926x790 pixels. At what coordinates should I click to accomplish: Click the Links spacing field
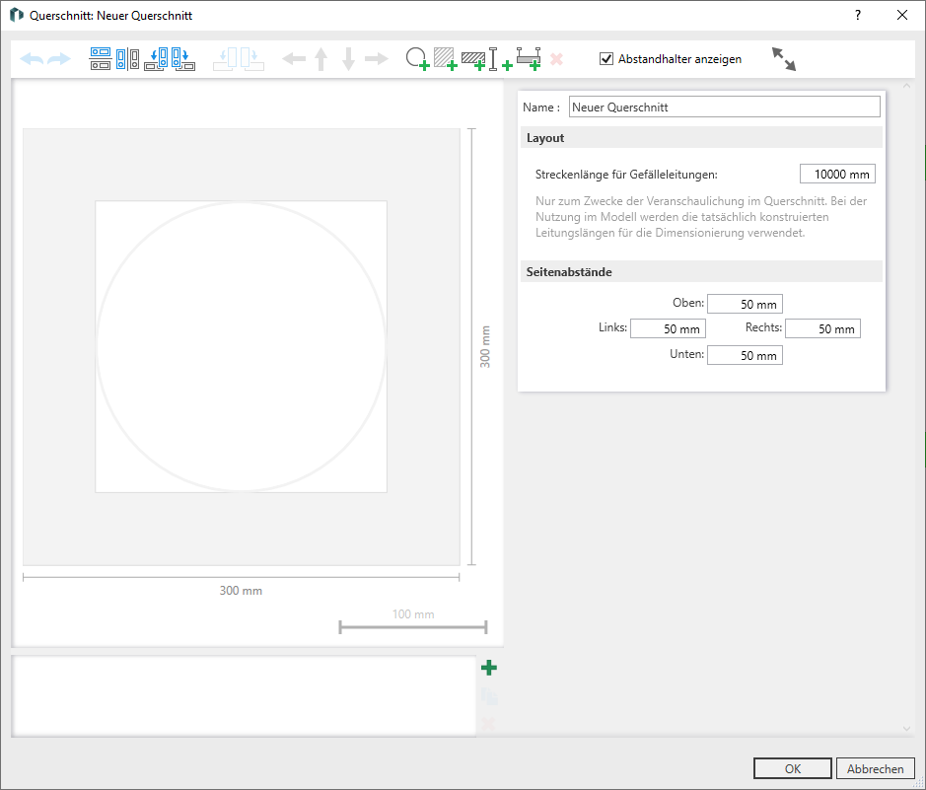click(x=668, y=328)
